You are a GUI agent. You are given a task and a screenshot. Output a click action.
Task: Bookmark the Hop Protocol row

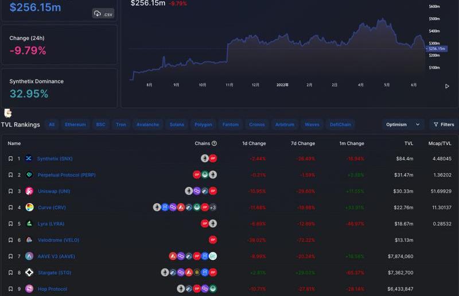coord(10,289)
